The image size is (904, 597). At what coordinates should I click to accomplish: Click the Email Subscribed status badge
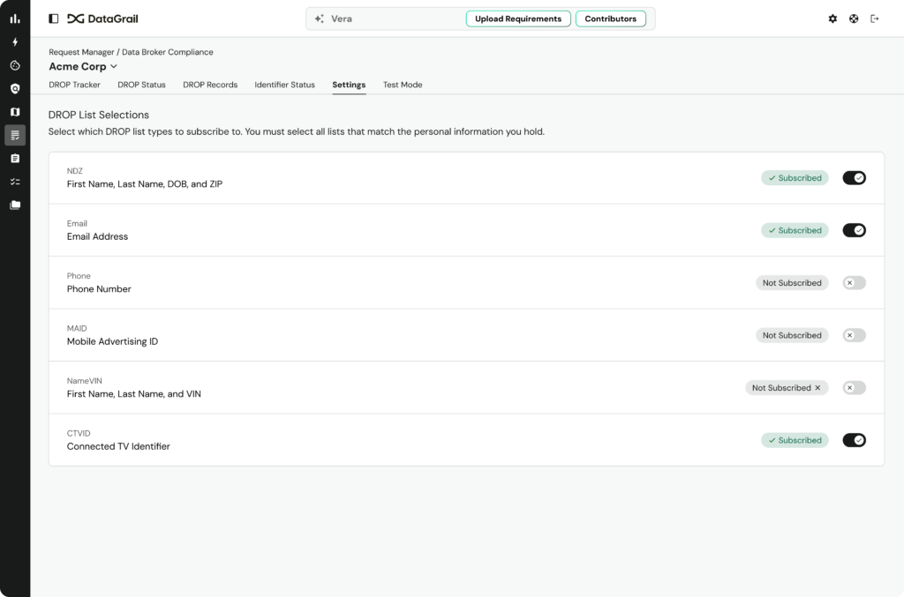(795, 230)
